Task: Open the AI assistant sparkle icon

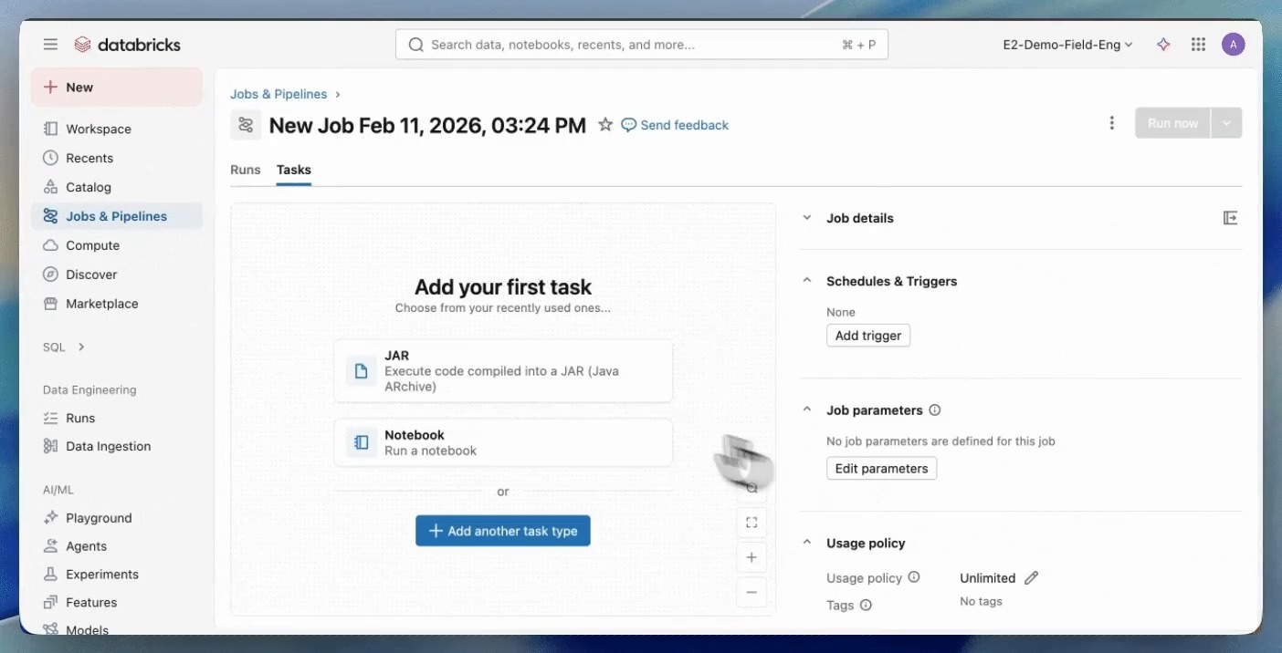Action: click(x=1163, y=45)
